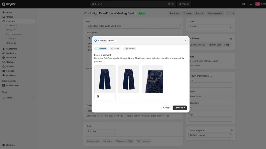Expand the pricing details chevron

[x=179, y=141]
